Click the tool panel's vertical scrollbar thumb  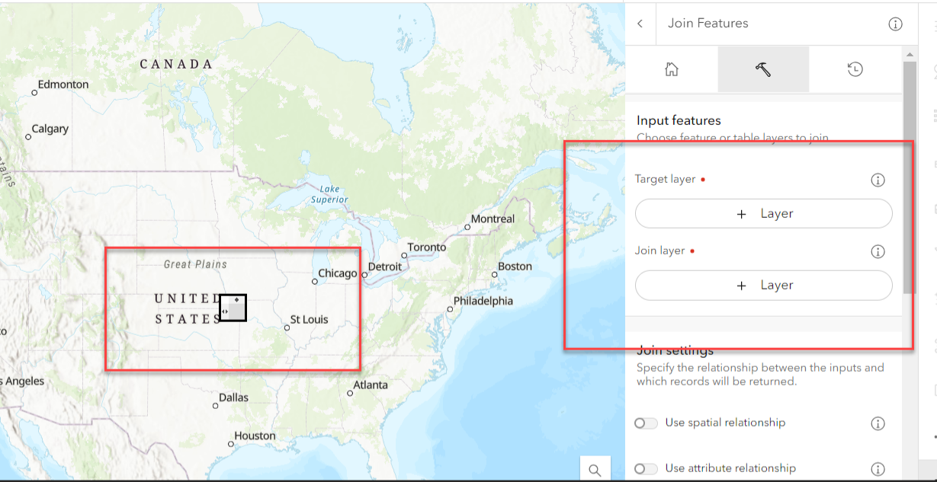point(909,175)
